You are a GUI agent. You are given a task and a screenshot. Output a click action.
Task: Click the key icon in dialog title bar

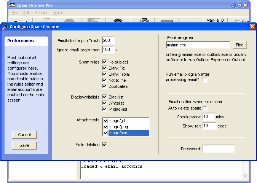5,27
